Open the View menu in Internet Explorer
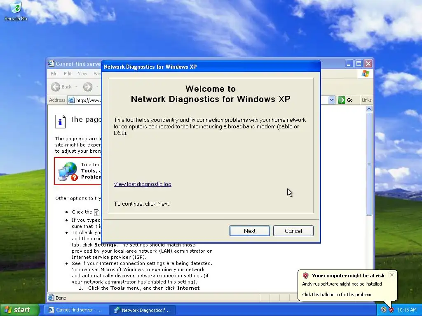Viewport: 422px width, 316px height. pyautogui.click(x=82, y=74)
